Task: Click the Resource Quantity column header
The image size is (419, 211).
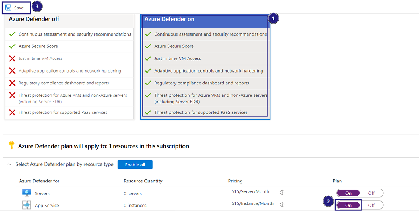Action: point(143,181)
